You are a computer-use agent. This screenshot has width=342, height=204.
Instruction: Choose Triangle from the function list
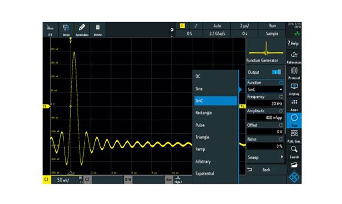pos(215,137)
